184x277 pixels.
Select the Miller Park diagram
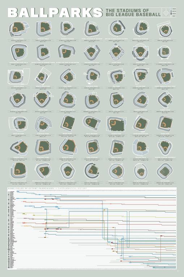coord(141,76)
